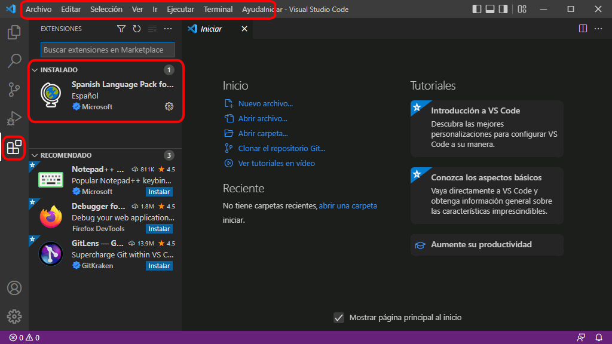Collapse the RECOMENDADO section
This screenshot has height=344, width=612.
click(35, 155)
